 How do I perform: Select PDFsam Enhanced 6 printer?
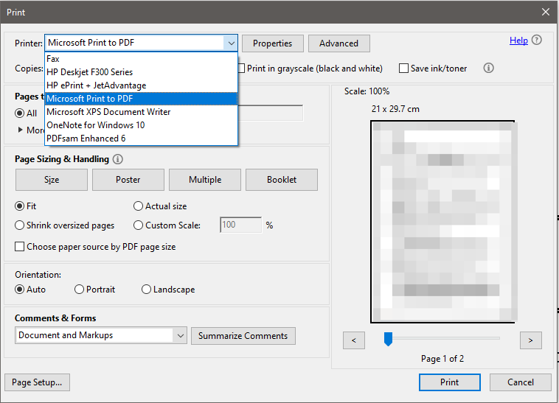tap(142, 138)
